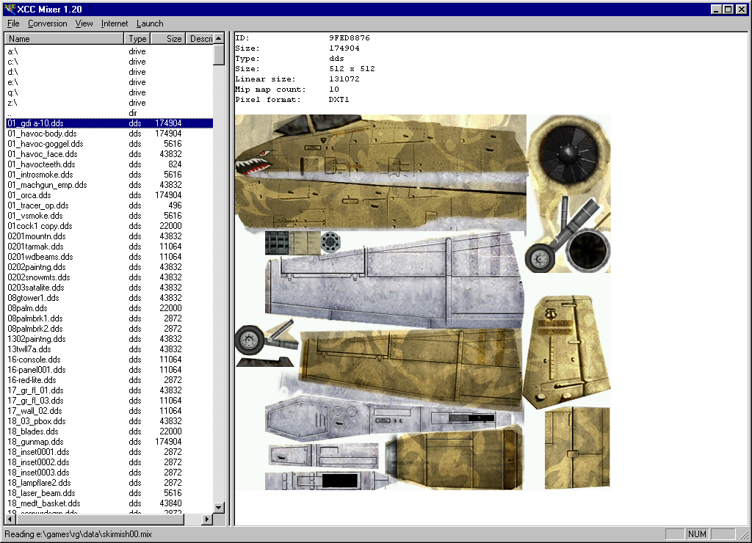Image resolution: width=752 pixels, height=543 pixels.
Task: Select the 18_gunmap.dds file
Action: click(36, 442)
